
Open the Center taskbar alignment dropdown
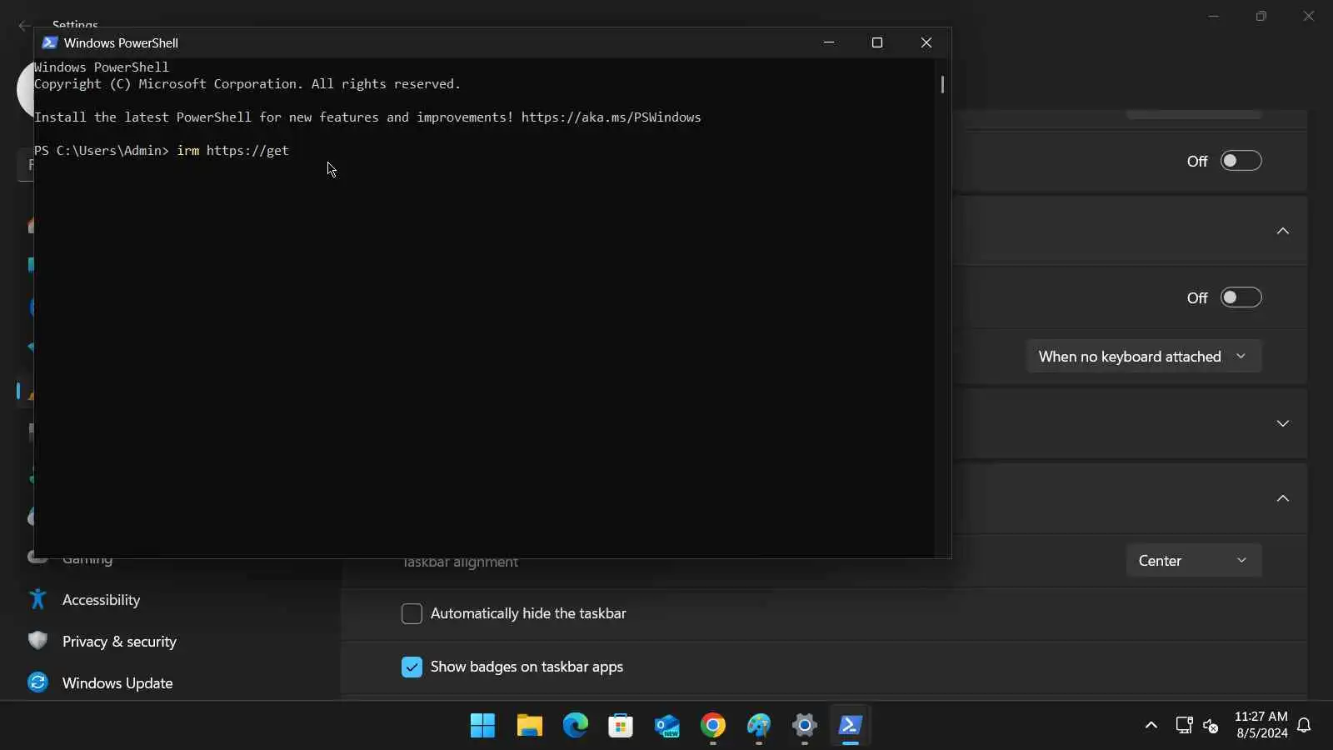point(1194,561)
